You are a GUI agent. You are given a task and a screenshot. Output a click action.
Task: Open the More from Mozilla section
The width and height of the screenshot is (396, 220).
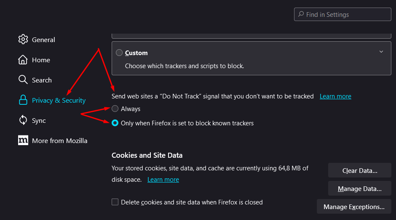(x=59, y=141)
